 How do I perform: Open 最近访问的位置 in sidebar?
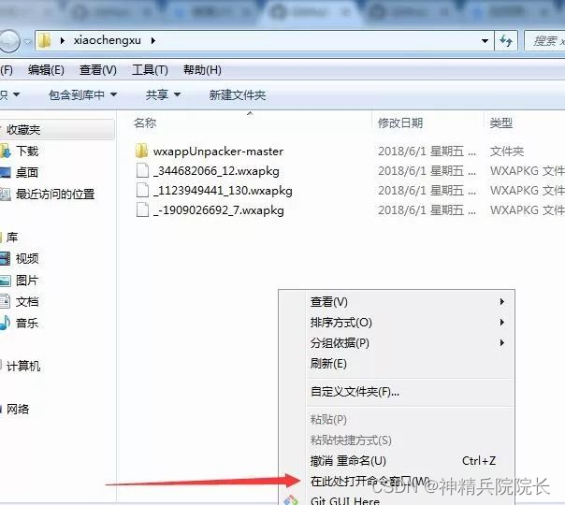pyautogui.click(x=55, y=195)
